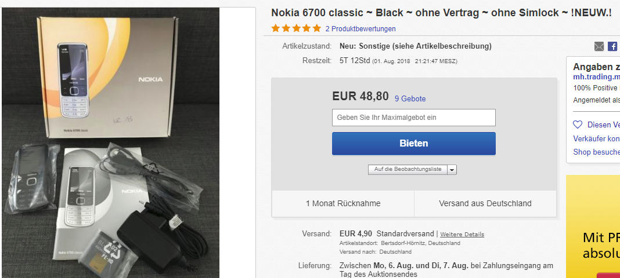Screen dimensions: 620x278
Task: Click the "1 Monat Rücknahme" info
Action: (x=343, y=203)
